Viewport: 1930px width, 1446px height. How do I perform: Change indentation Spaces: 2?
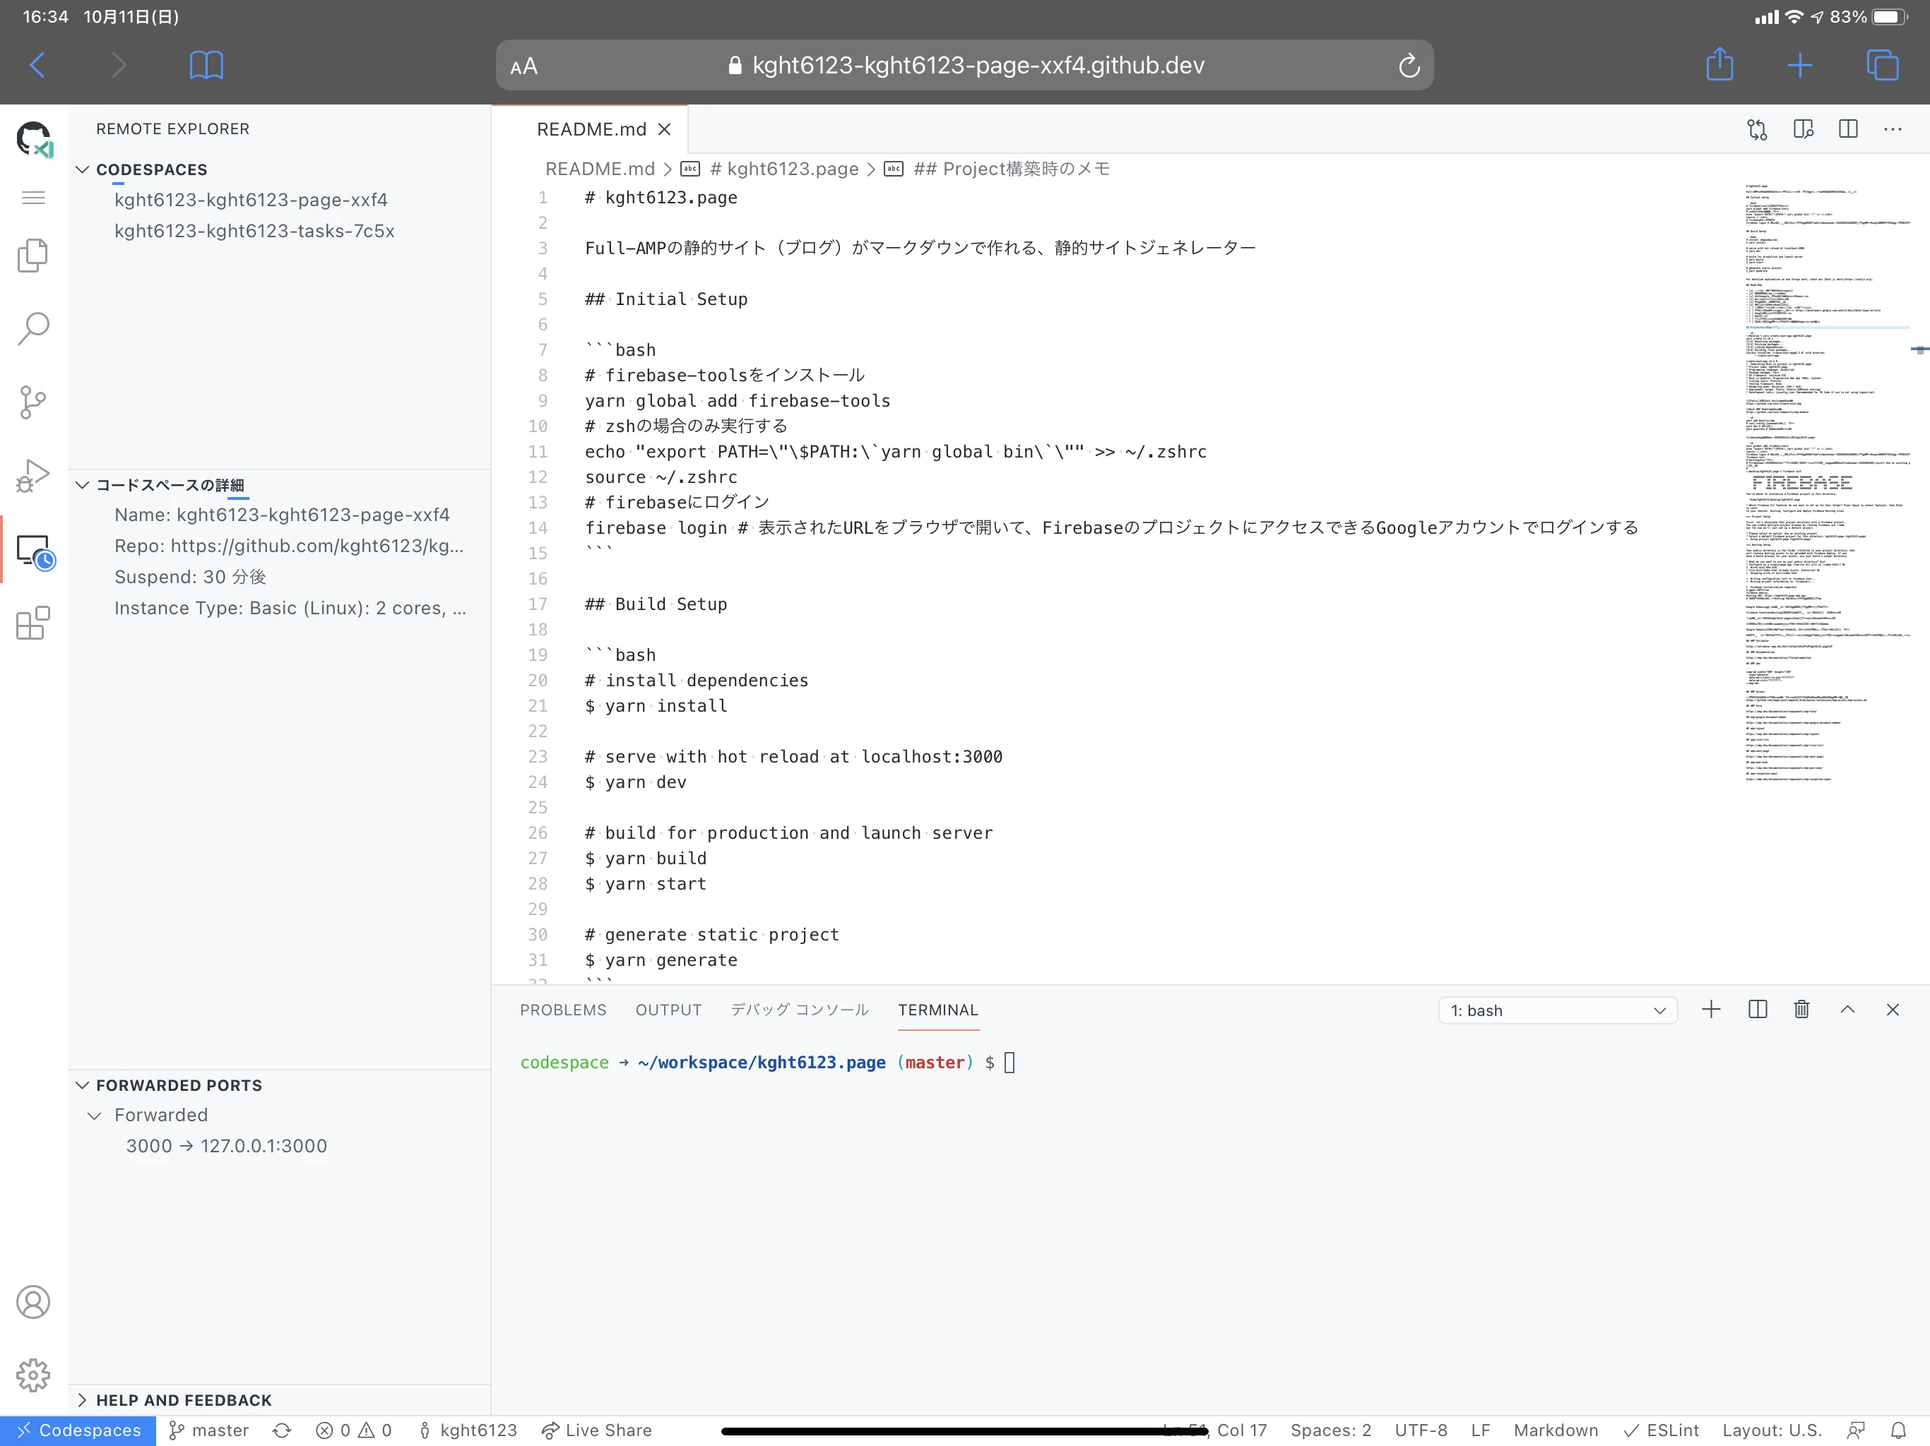point(1330,1430)
